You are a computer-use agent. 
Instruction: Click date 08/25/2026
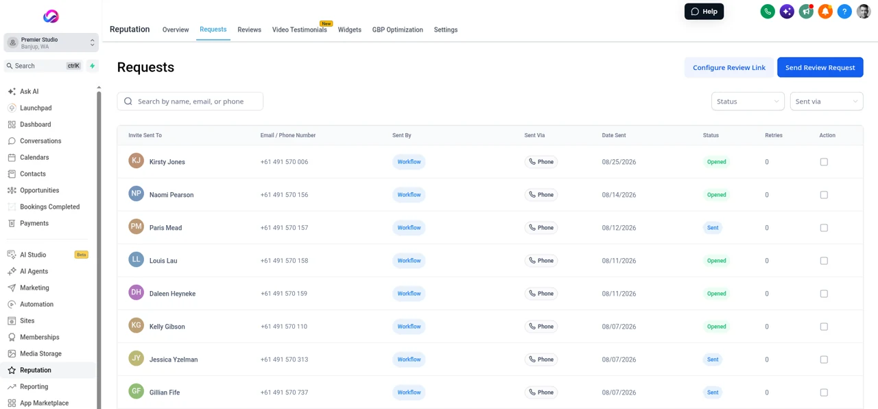pos(619,162)
